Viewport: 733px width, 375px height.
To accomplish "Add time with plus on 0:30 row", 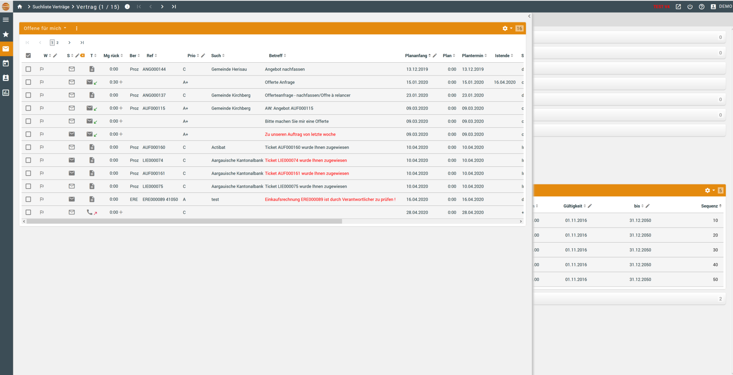I will click(x=121, y=82).
